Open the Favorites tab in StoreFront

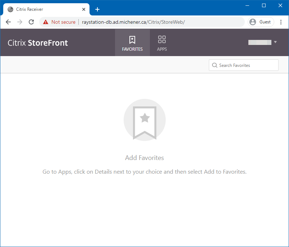click(132, 42)
